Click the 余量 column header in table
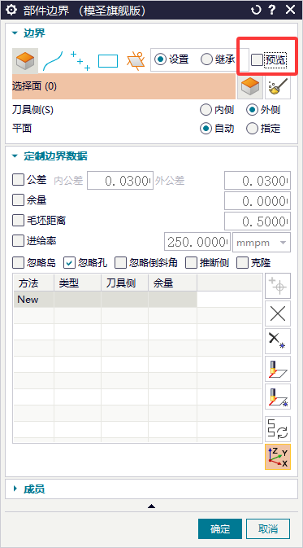 point(172,283)
